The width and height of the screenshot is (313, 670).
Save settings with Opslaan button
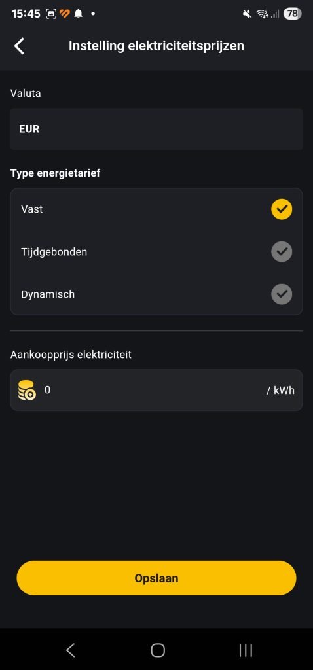156,578
